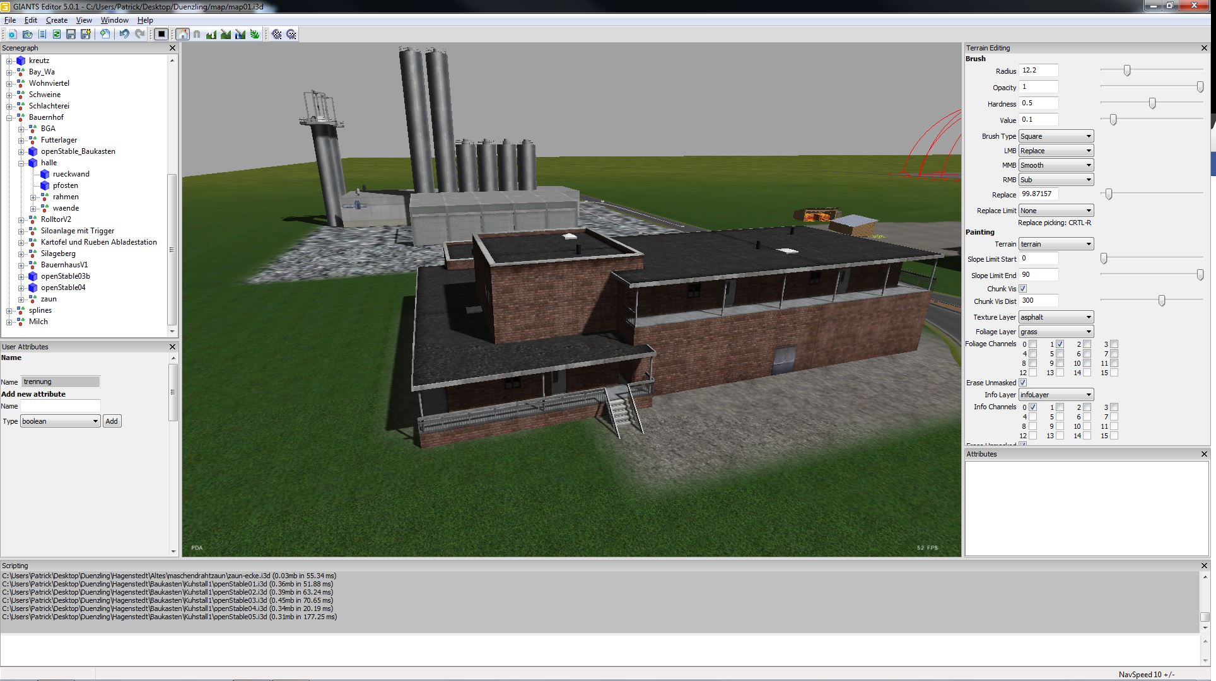Open the Brush Type dropdown
1216x681 pixels.
point(1056,136)
